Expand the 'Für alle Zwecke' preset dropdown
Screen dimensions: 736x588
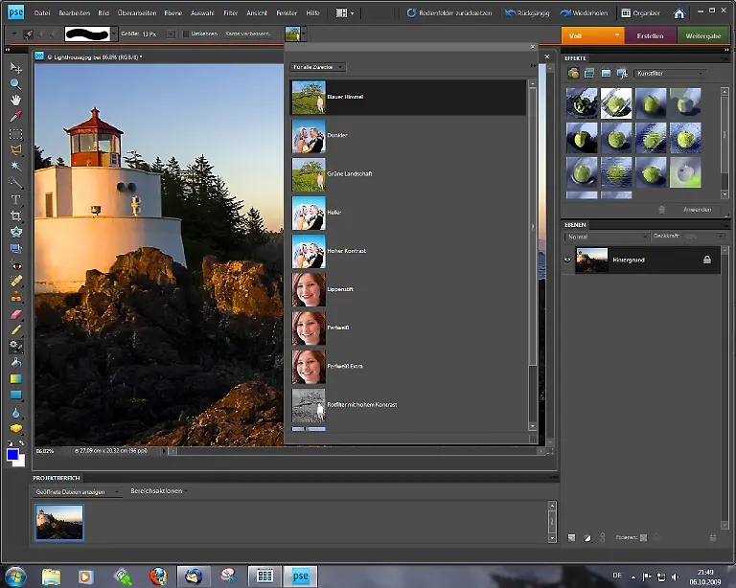point(317,67)
